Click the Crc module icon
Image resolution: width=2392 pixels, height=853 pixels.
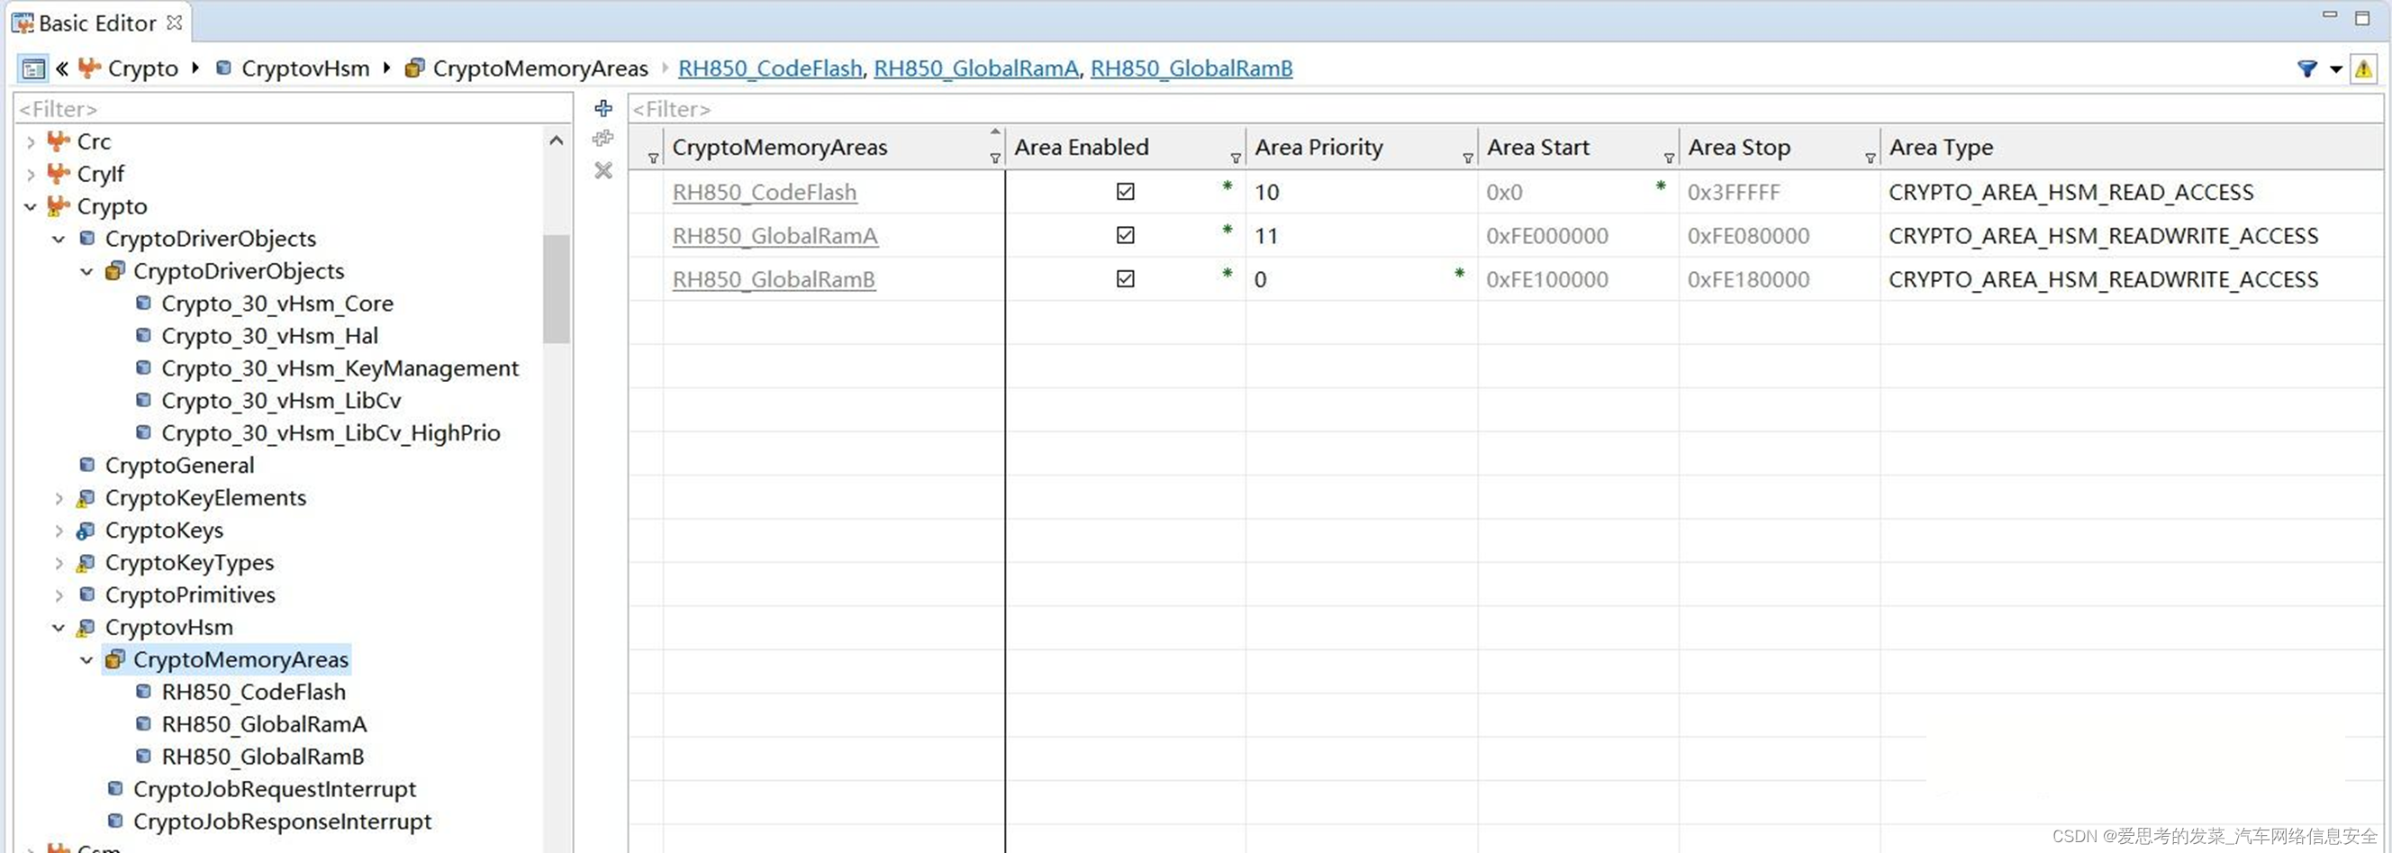[x=59, y=141]
